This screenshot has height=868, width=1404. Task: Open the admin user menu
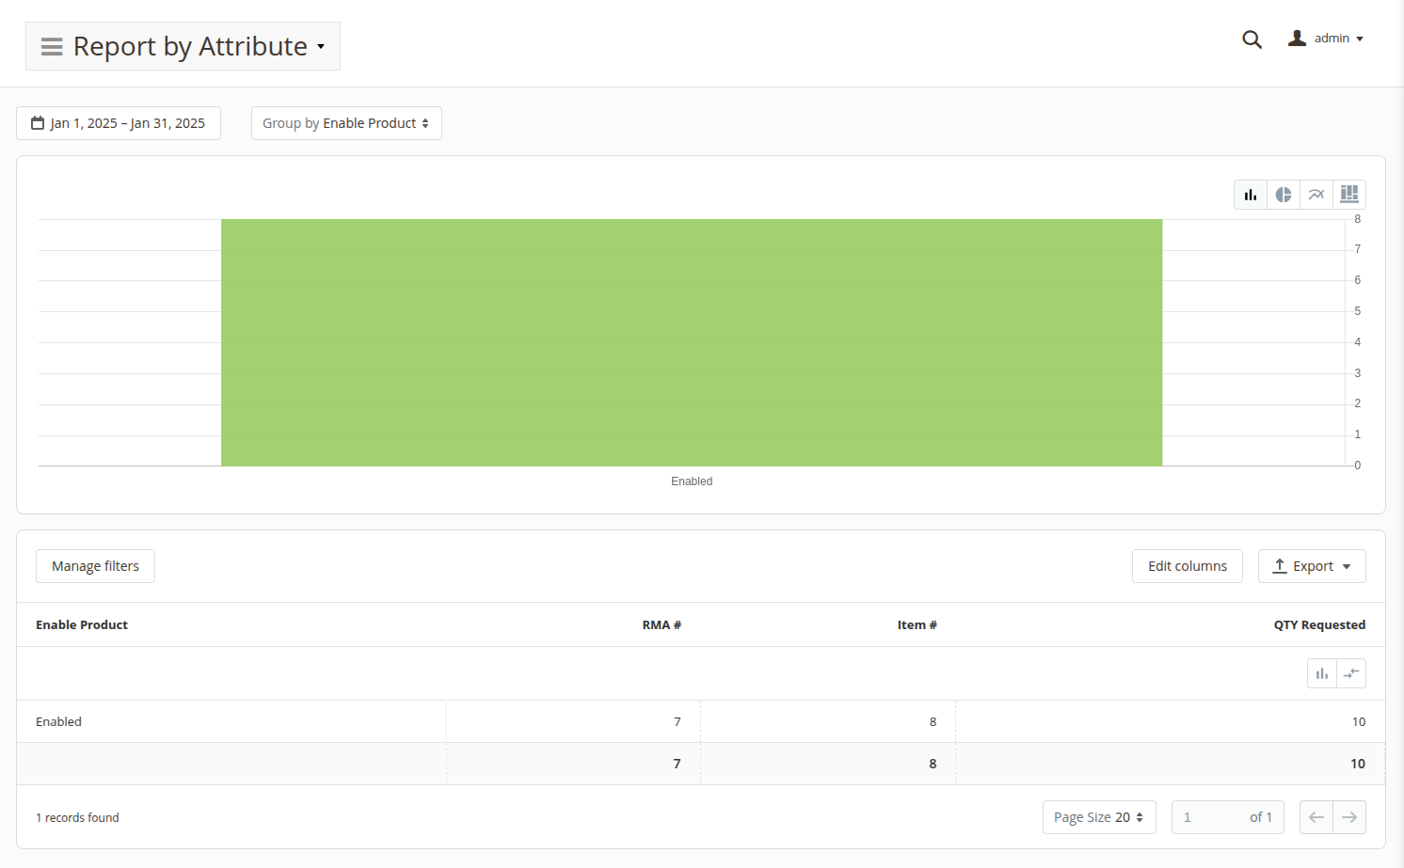click(x=1326, y=39)
